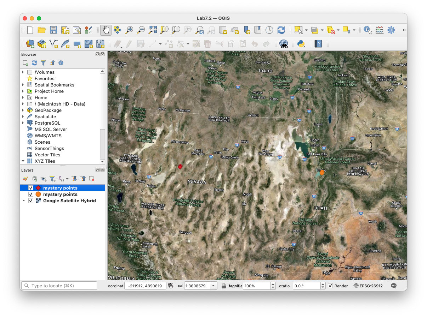Image resolution: width=427 pixels, height=317 pixels.
Task: Expand the /Volumes browser item
Action: pyautogui.click(x=23, y=72)
